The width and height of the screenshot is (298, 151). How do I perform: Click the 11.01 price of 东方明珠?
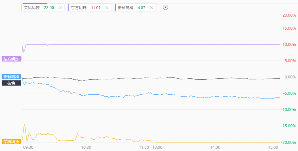(x=96, y=7)
